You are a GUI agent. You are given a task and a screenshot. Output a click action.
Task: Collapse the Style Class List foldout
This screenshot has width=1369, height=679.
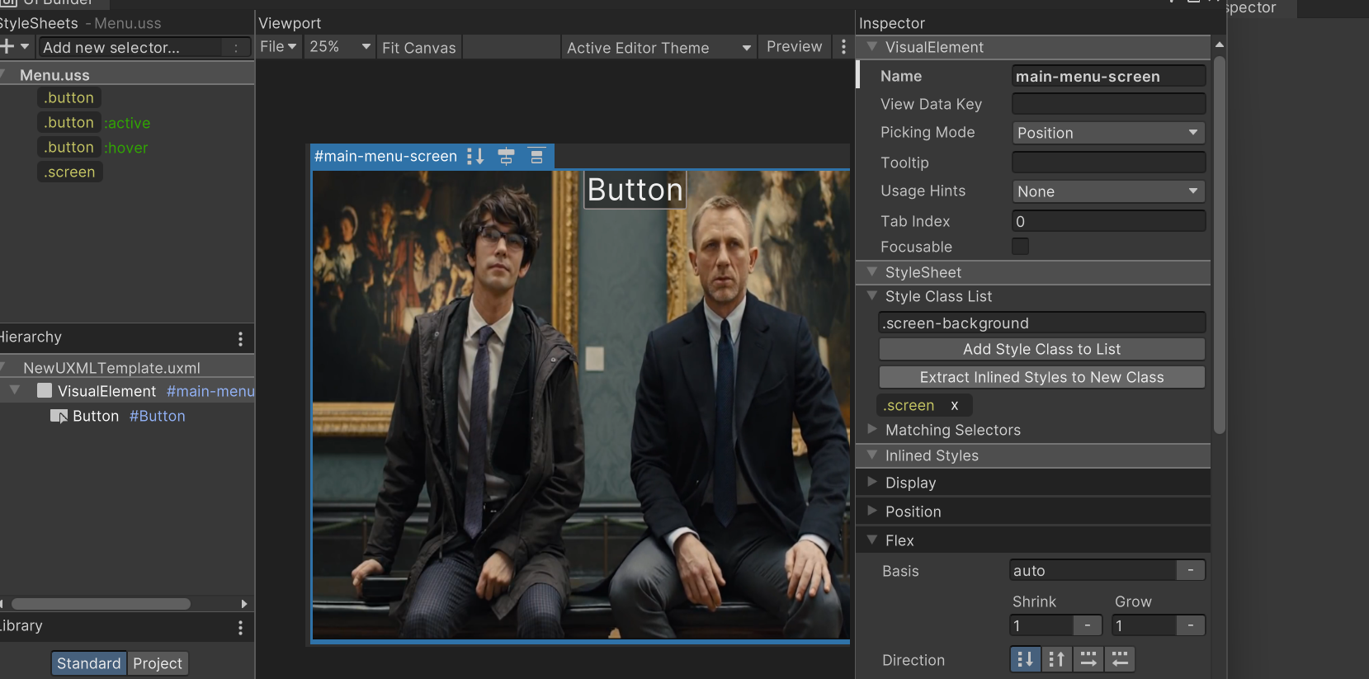(x=872, y=295)
